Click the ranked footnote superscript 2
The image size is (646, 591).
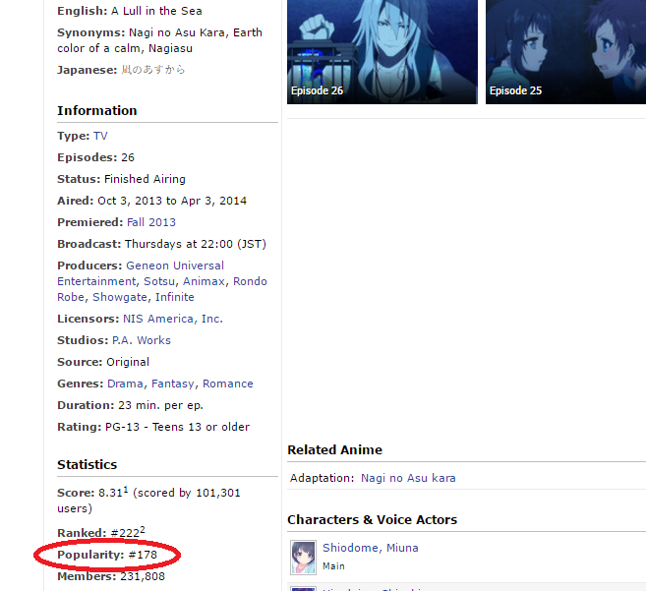click(143, 529)
